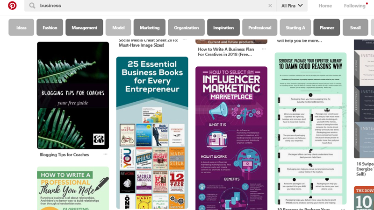Open three-dot menu for 10 Reasons to Package pin
The image size is (374, 210).
point(343,209)
